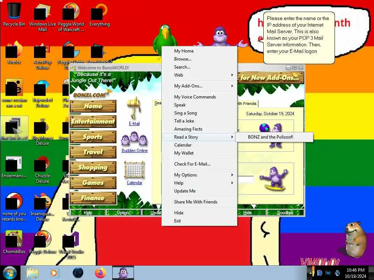This screenshot has height=280, width=374.
Task: Select Exit in the context menu
Action: click(200, 221)
